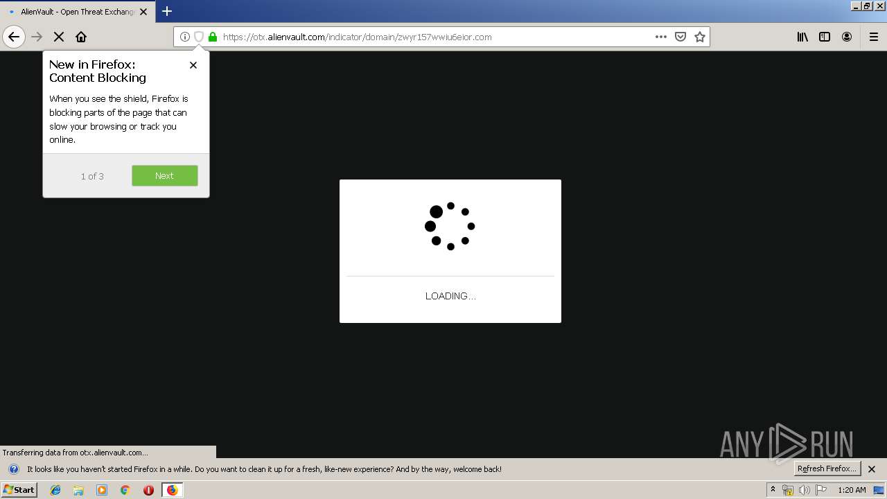
Task: Open the Firefox home page
Action: (81, 37)
